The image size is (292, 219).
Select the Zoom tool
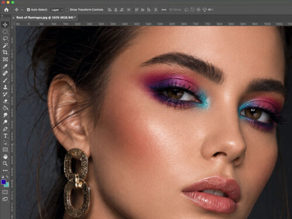tap(5, 164)
